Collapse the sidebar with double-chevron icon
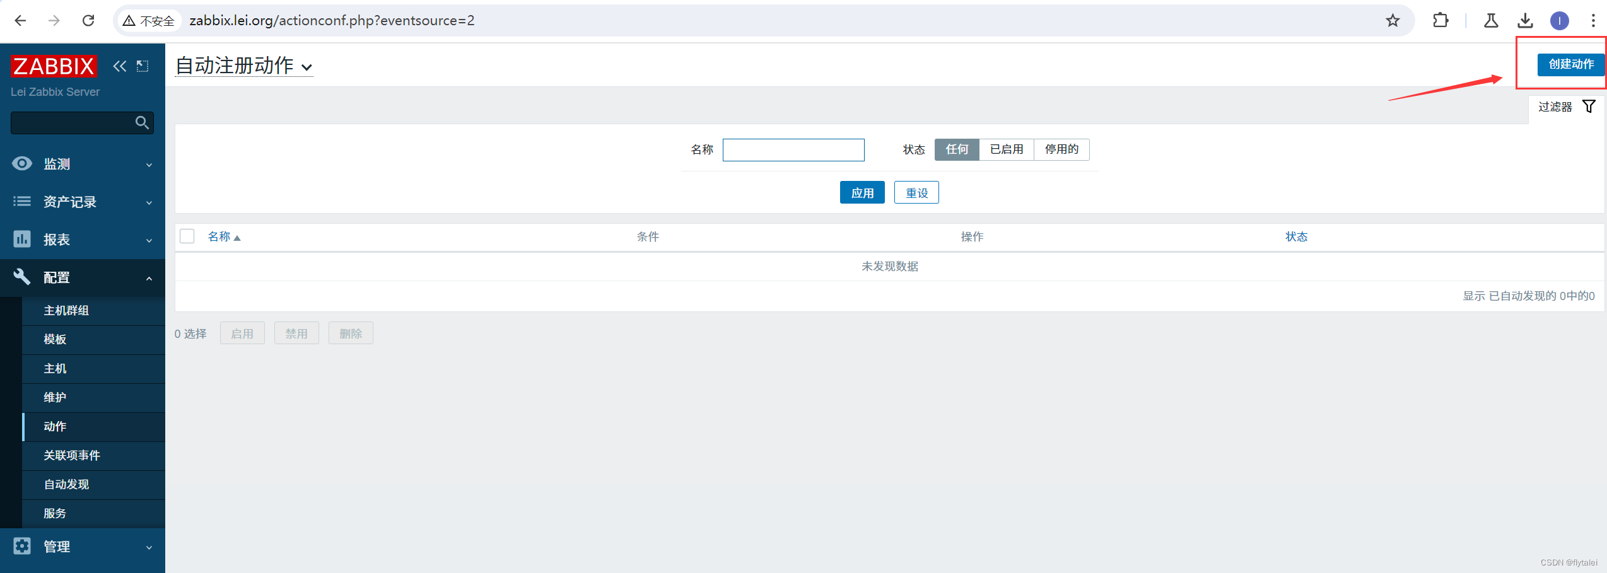1607x573 pixels. [120, 66]
